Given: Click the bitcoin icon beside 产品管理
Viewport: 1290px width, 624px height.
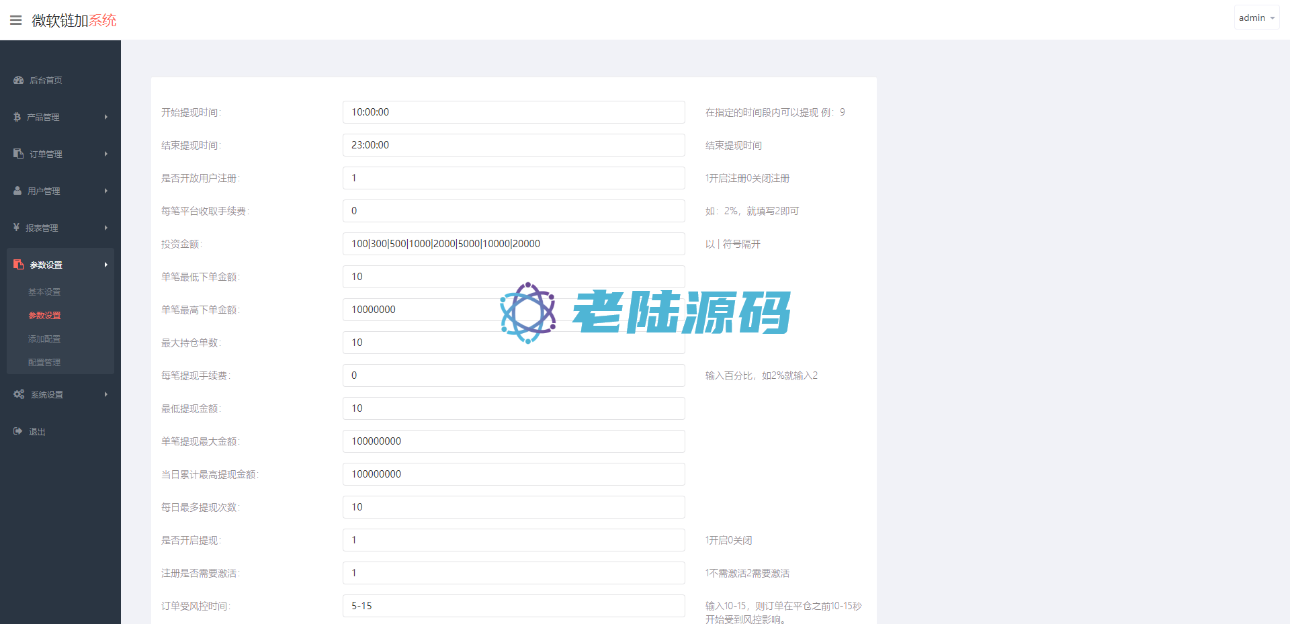Looking at the screenshot, I should (17, 117).
